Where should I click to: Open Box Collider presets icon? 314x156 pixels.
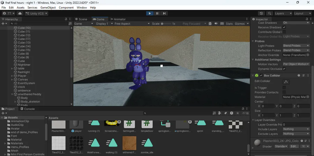point(304,76)
